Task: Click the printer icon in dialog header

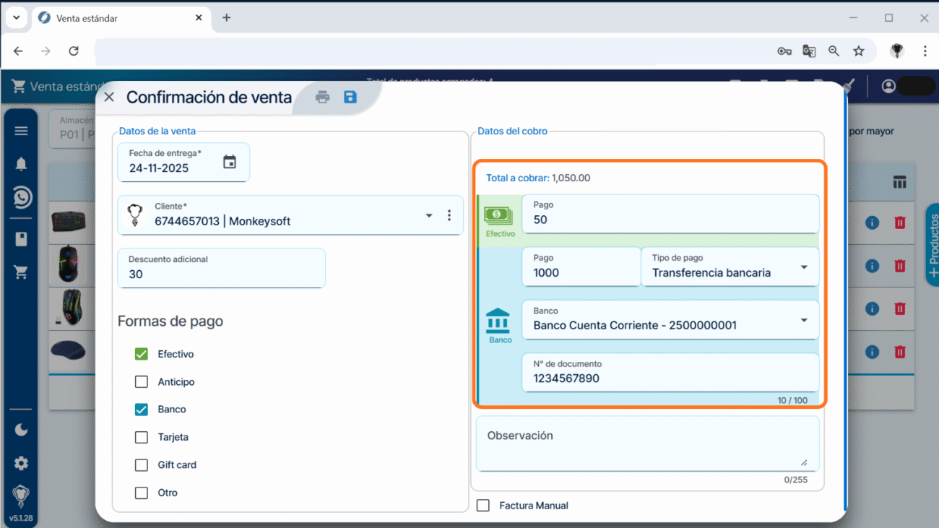Action: [322, 98]
